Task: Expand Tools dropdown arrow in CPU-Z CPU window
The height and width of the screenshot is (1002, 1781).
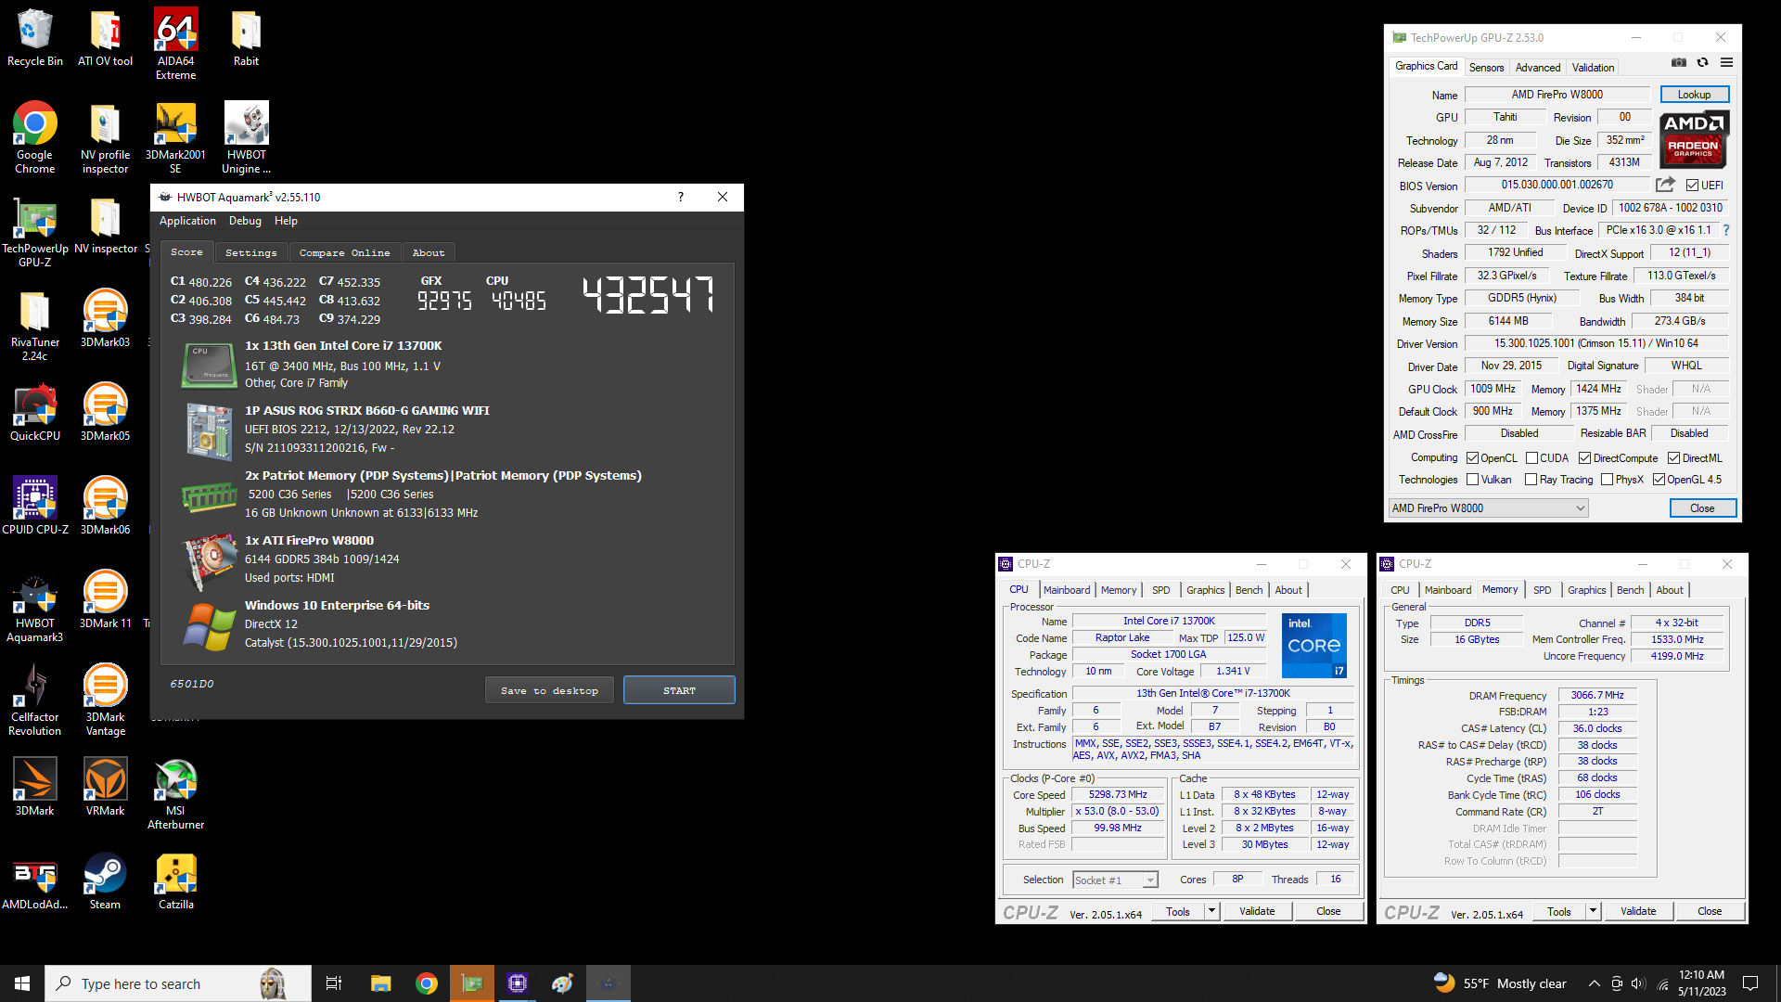Action: click(x=1211, y=911)
